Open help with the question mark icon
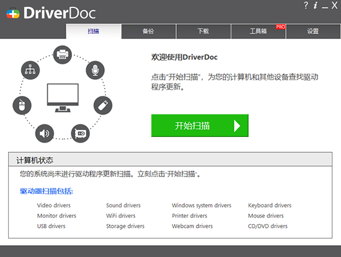This screenshot has width=341, height=257. coord(306,5)
